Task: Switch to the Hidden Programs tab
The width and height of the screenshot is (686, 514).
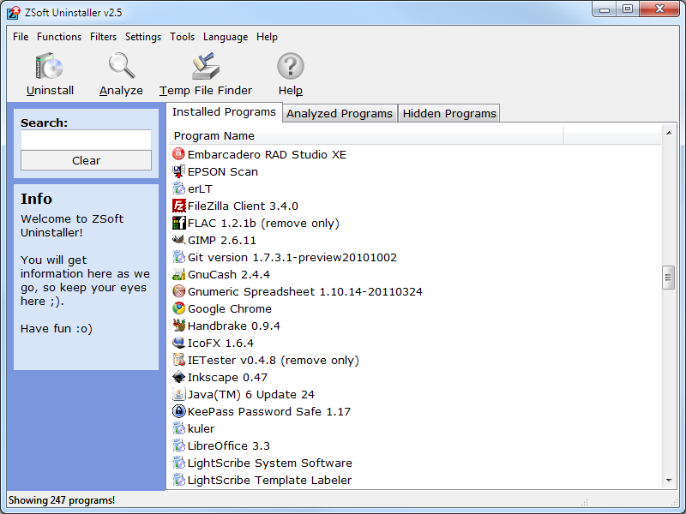Action: tap(449, 113)
